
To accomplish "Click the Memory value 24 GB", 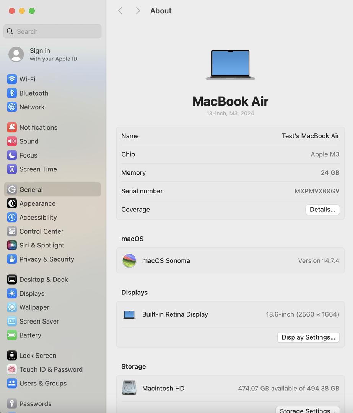I will (x=330, y=172).
